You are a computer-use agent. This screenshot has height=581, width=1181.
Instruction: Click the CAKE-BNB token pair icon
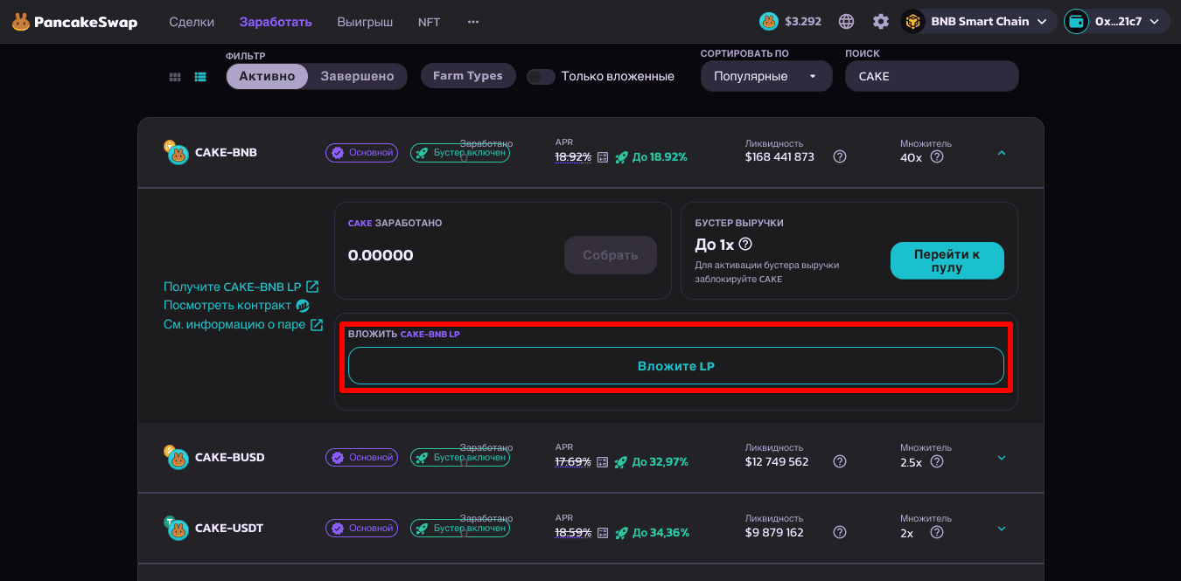pos(177,153)
